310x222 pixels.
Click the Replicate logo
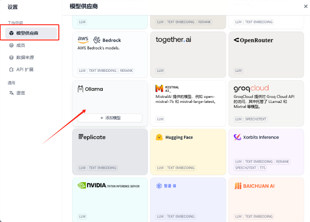(92, 137)
